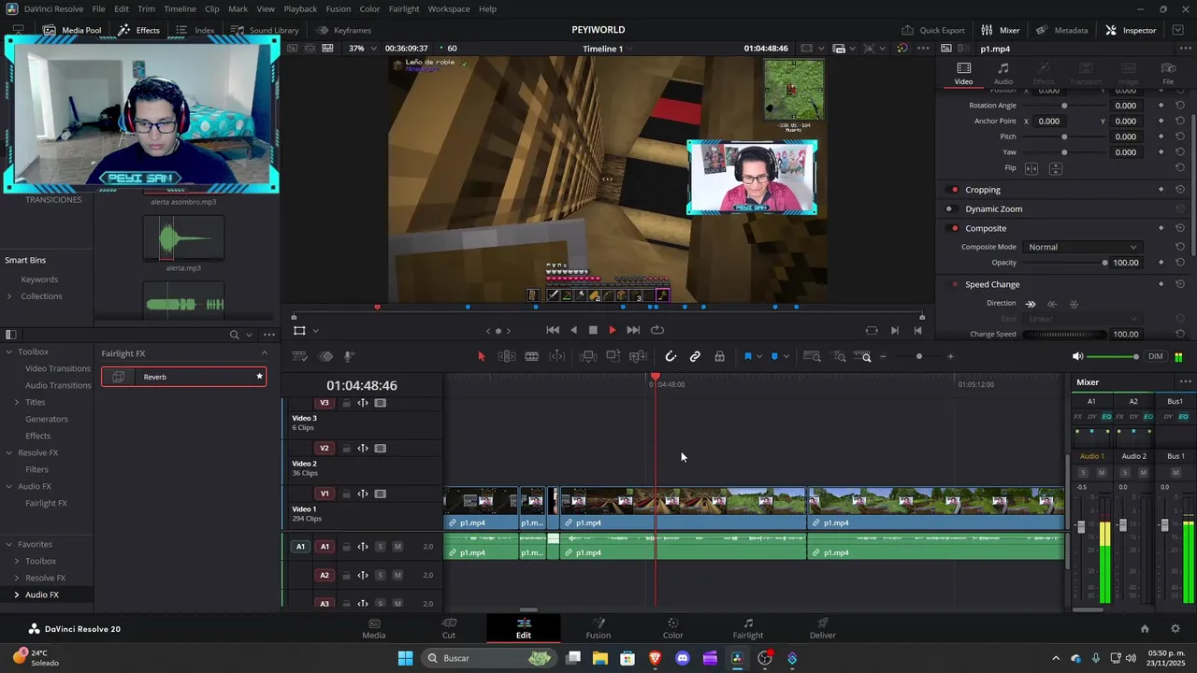Image resolution: width=1197 pixels, height=673 pixels.
Task: Set speed direction to freeze frame snowflake
Action: pyautogui.click(x=1074, y=304)
